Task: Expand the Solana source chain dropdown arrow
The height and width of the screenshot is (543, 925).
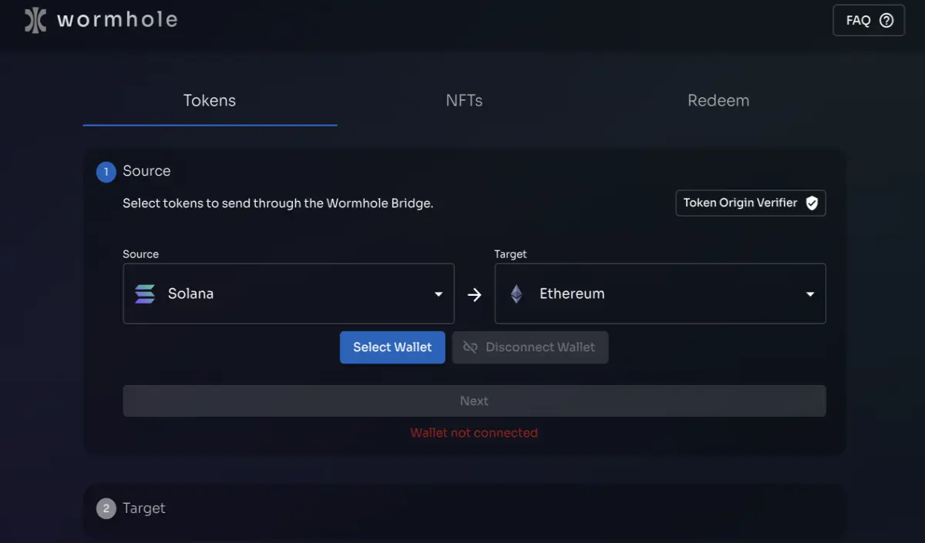Action: [438, 294]
